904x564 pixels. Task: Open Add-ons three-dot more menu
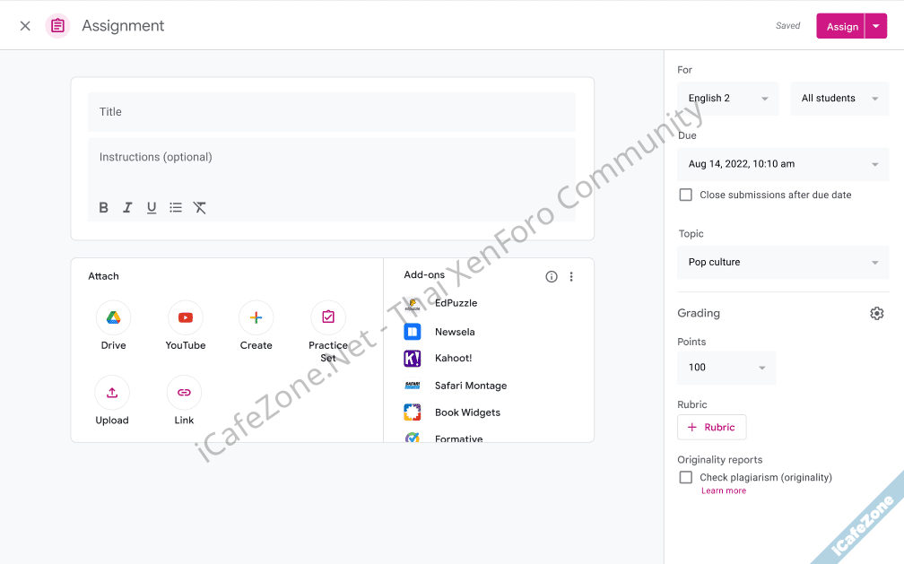point(571,277)
